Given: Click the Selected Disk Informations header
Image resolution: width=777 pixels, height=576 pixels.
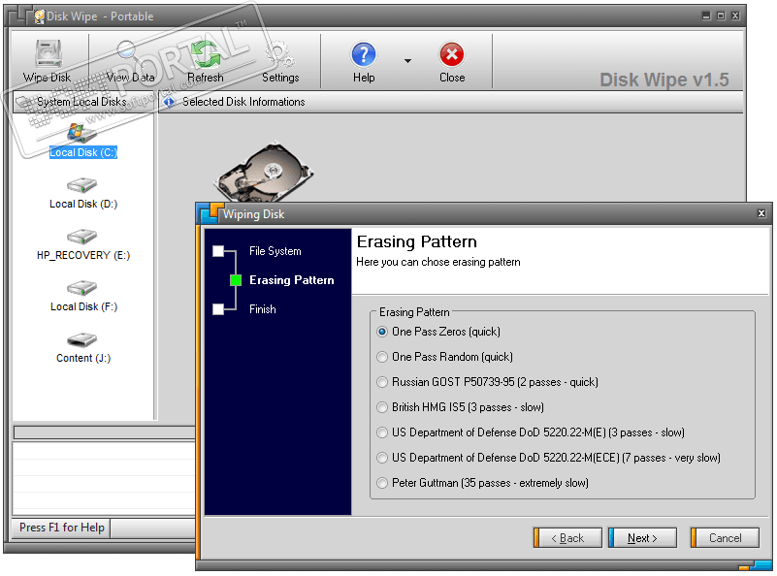Looking at the screenshot, I should (451, 102).
